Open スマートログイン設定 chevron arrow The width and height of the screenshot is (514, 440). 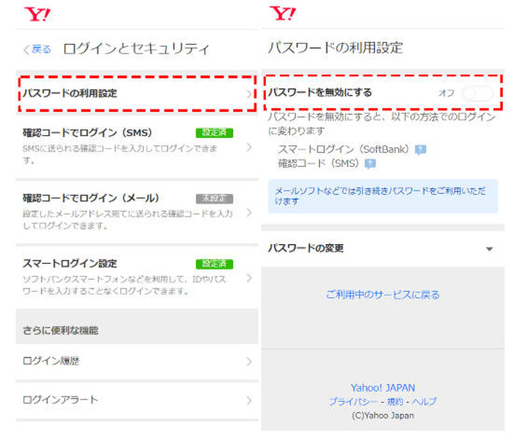[249, 278]
